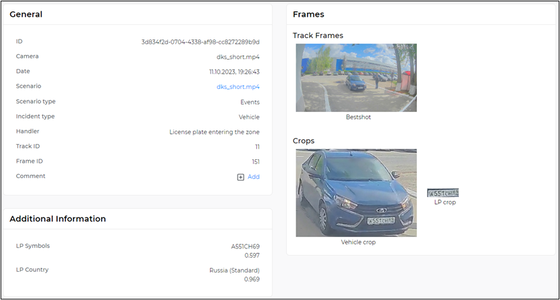560x300 pixels.
Task: Click the LP Symbols confidence 0.597
Action: click(x=252, y=256)
